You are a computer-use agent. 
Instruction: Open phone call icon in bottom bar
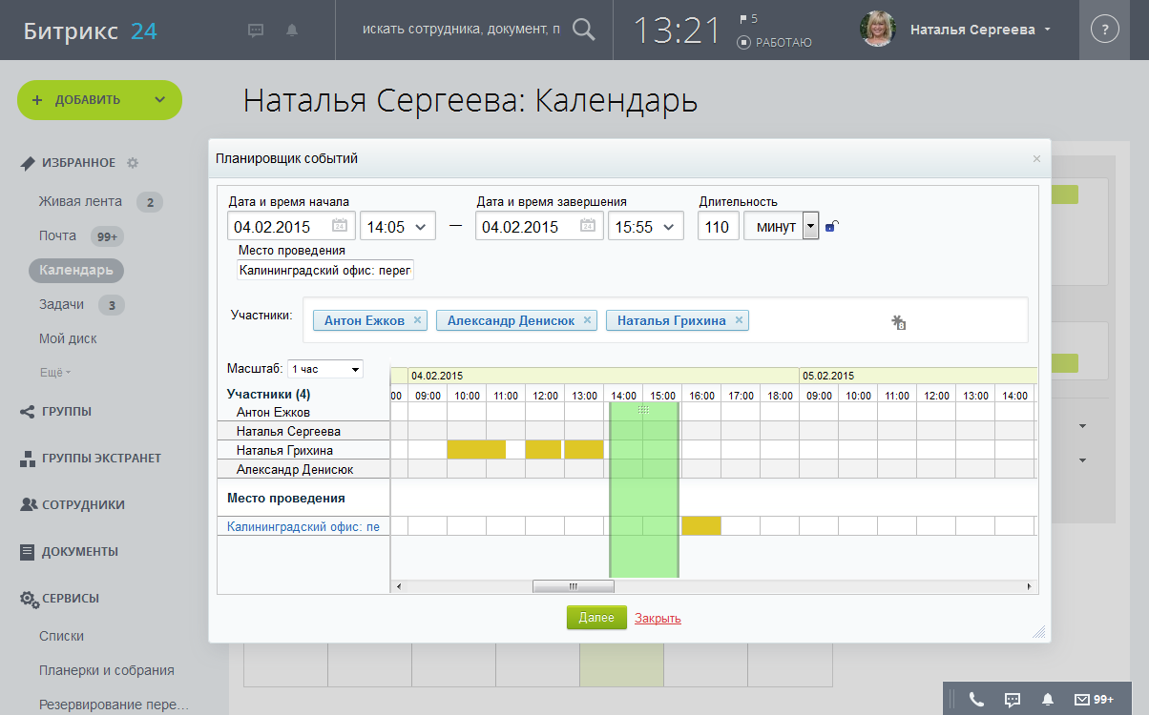tap(975, 699)
